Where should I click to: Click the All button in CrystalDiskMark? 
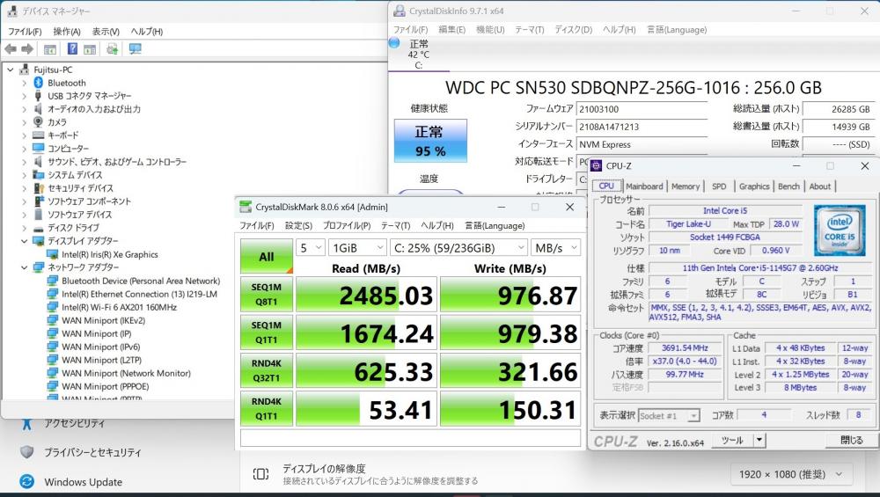coord(267,256)
